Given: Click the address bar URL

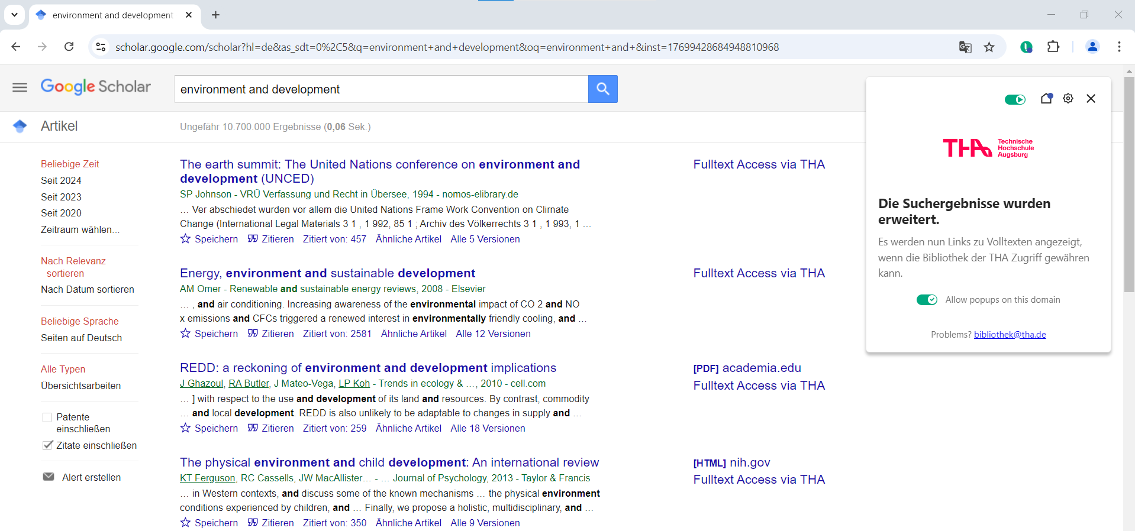Looking at the screenshot, I should (447, 47).
